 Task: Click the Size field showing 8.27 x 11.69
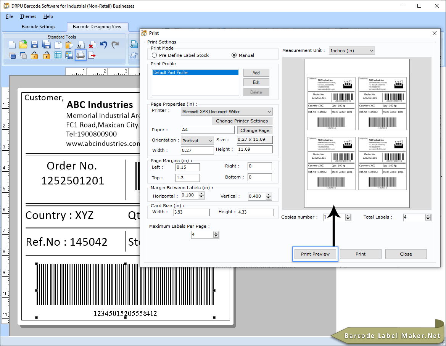coord(254,140)
